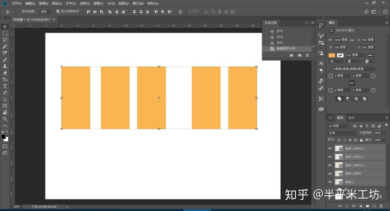Click the distribute top edges icon
The width and height of the screenshot is (390, 211).
(134, 12)
